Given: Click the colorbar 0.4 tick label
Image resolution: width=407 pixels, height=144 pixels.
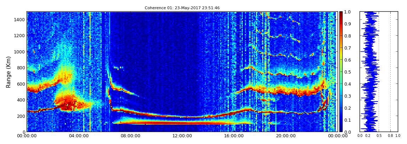Looking at the screenshot, I should [348, 84].
